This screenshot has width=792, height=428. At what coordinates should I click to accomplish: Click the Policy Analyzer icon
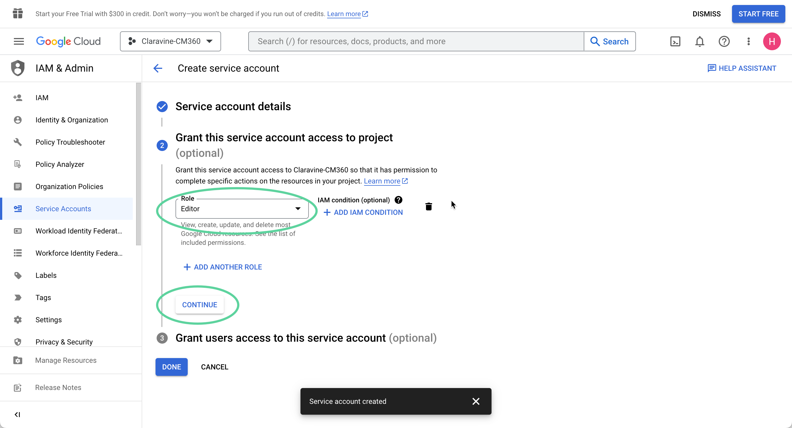[18, 164]
